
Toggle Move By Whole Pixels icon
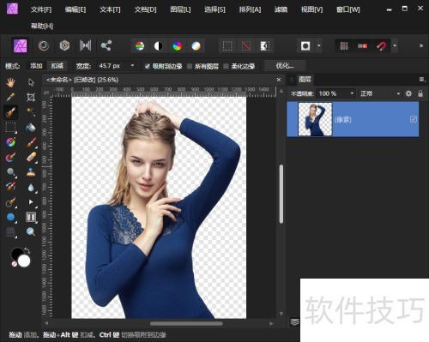pyautogui.click(x=362, y=45)
